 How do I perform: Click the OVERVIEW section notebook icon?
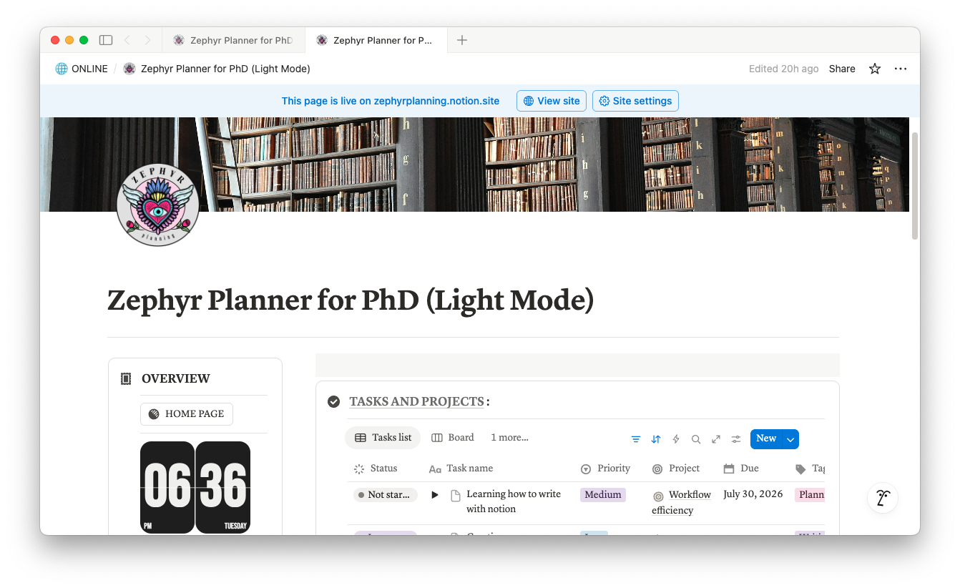click(x=126, y=379)
